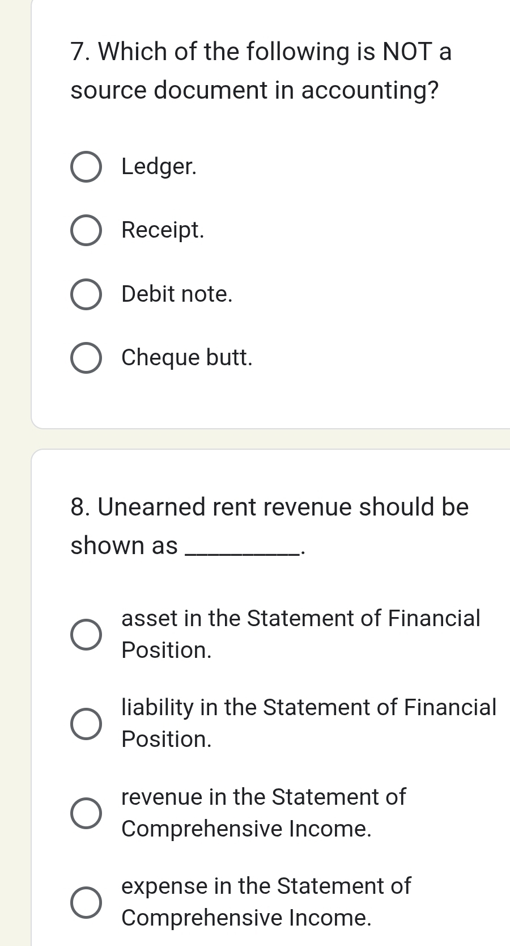Click the "expense" answer label text
510x946 pixels.
pyautogui.click(x=265, y=902)
